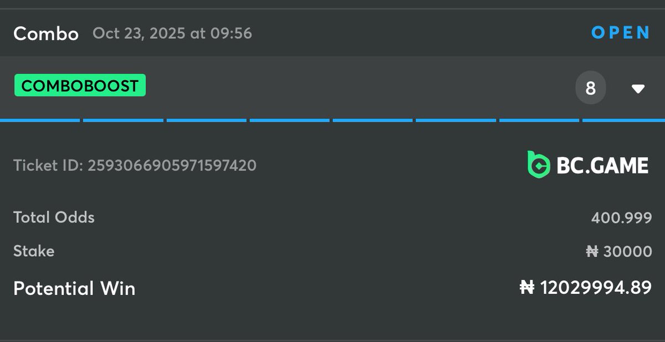Viewport: 665px width, 342px height.
Task: Click the green BC.GAME logo icon
Action: (x=538, y=165)
